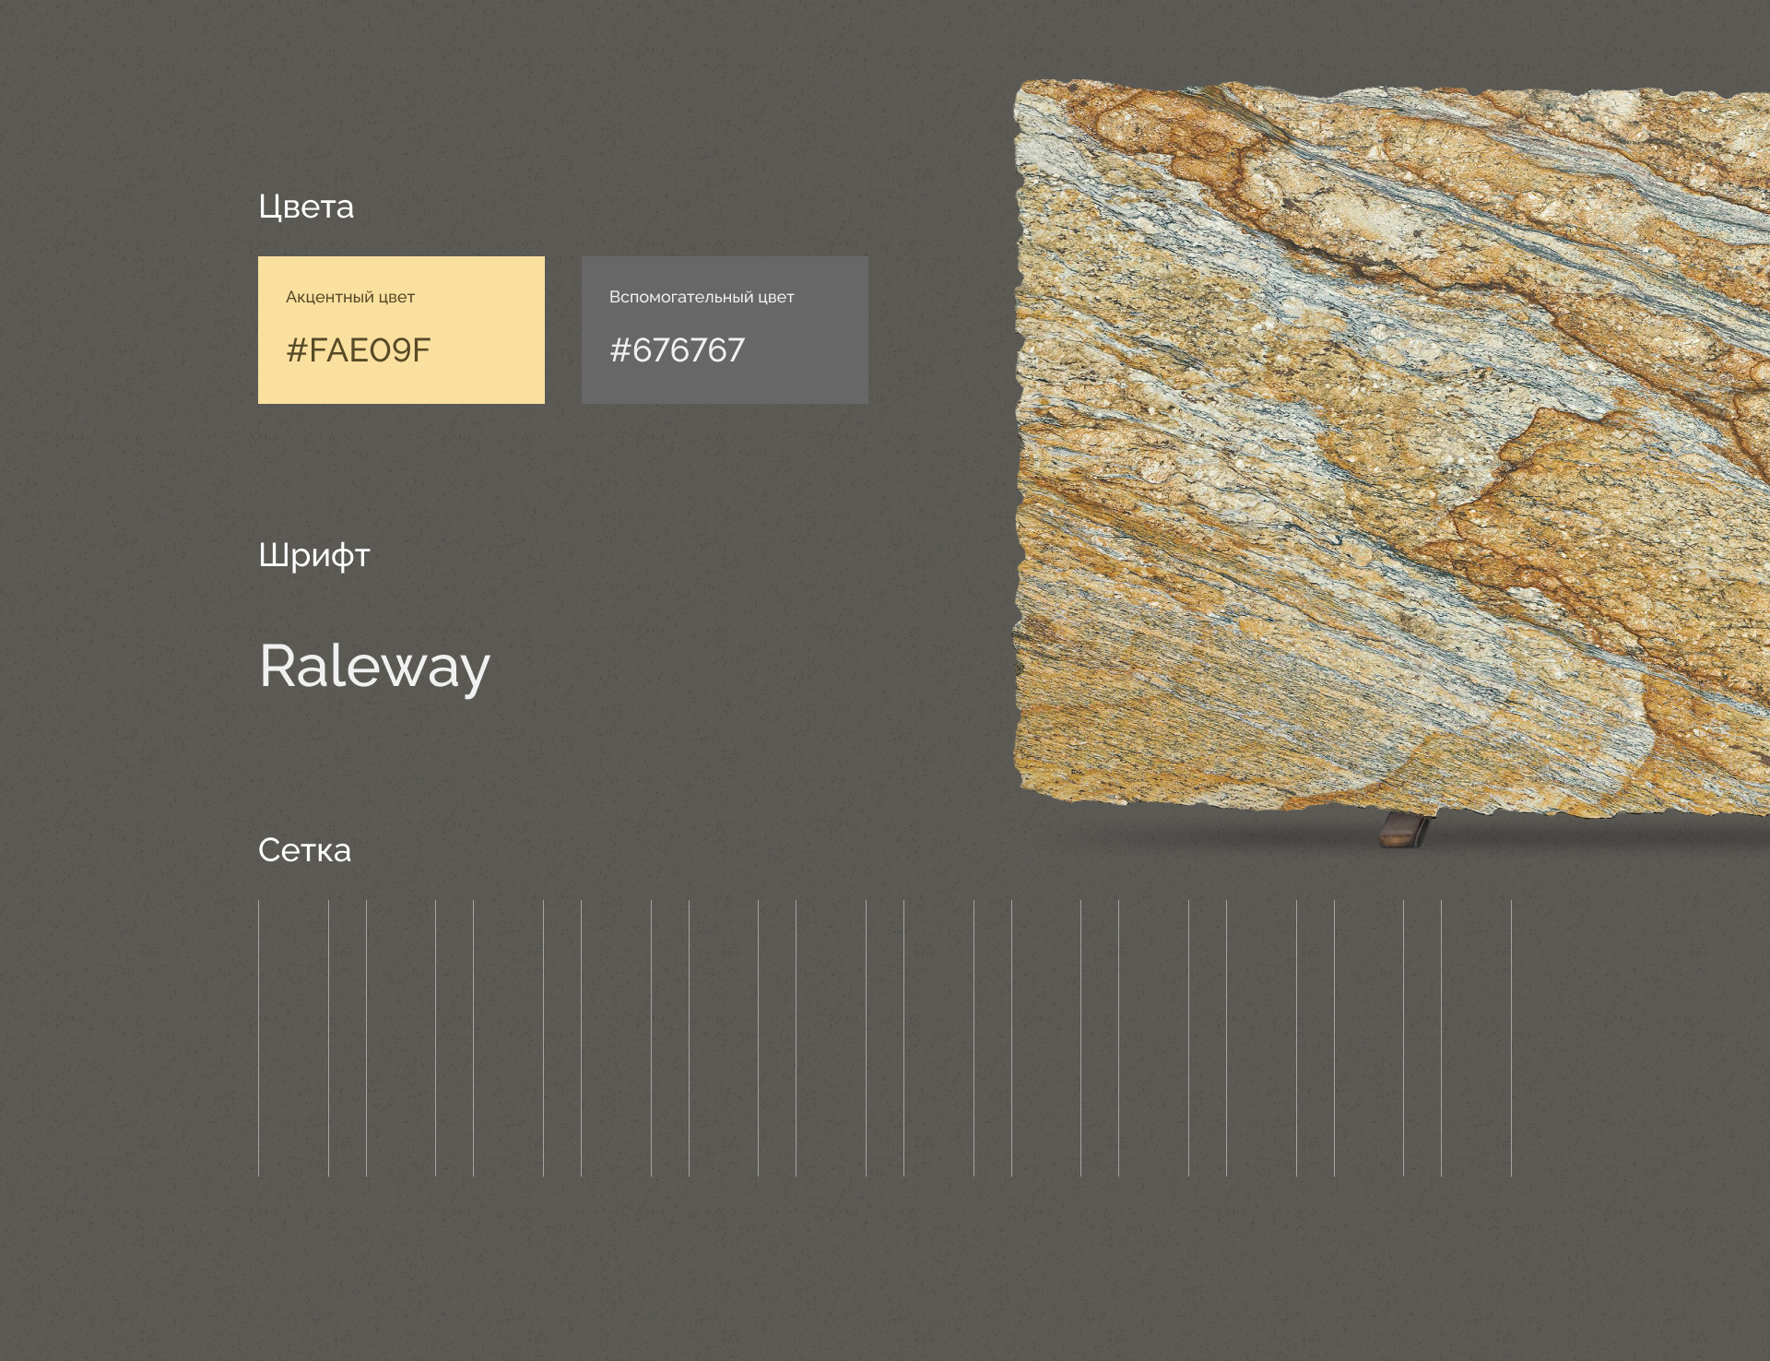Click the second grid column from left
Screen dimensions: 1770x1361
(x=401, y=1038)
